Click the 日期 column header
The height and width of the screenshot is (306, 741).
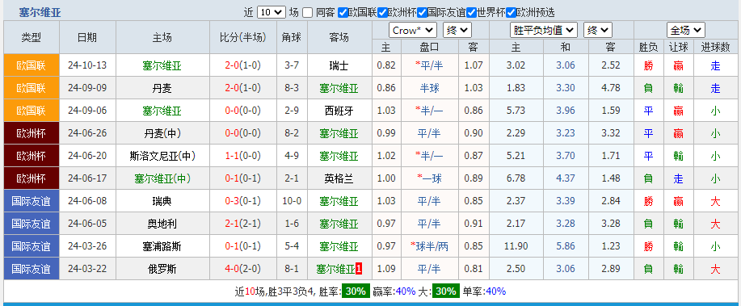[87, 37]
